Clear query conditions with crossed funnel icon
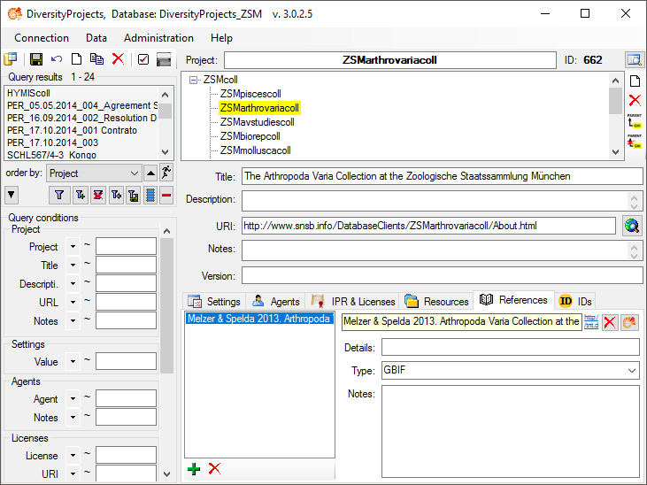 [98, 195]
